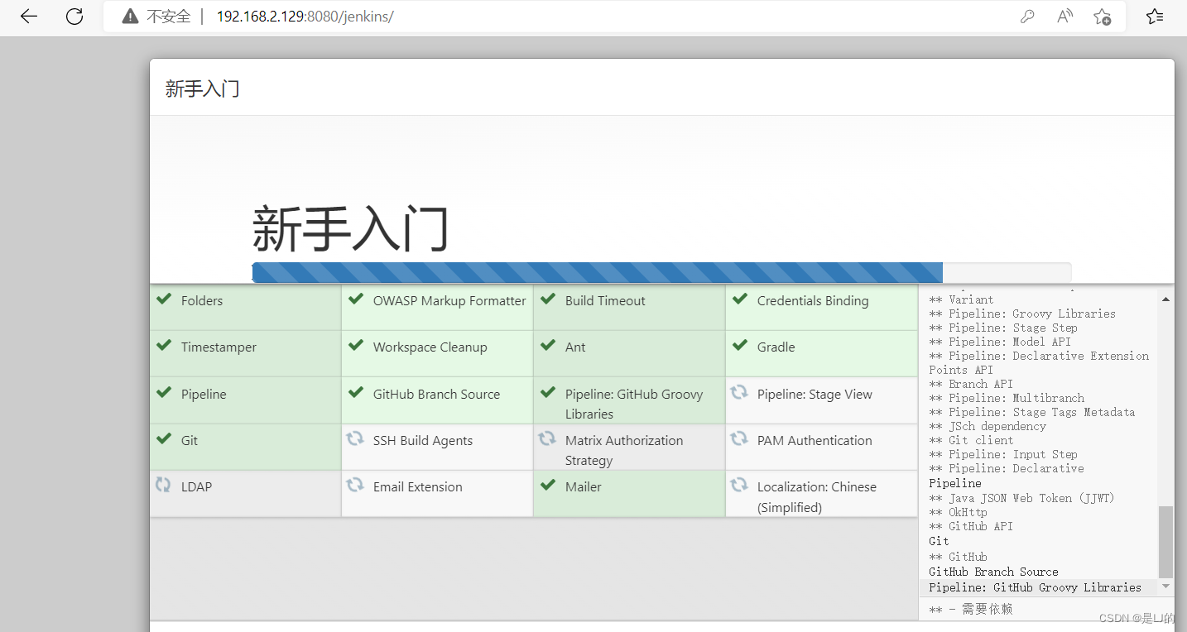Click the check mark beside Git plugin
The image size is (1187, 632).
164,438
